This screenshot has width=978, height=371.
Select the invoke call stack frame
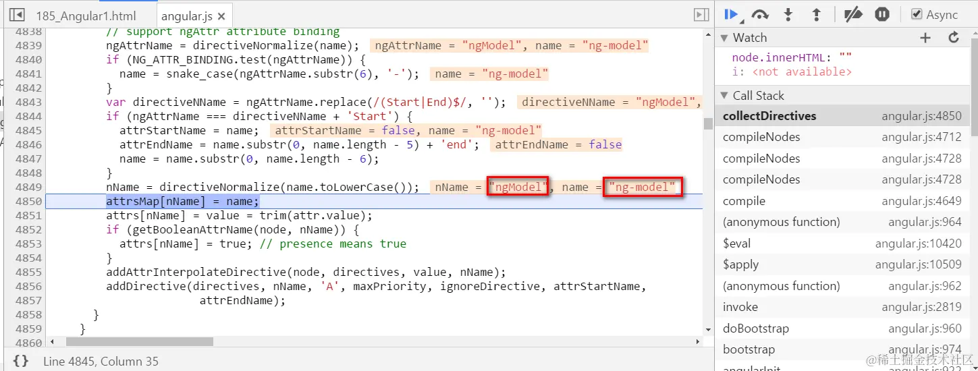842,307
